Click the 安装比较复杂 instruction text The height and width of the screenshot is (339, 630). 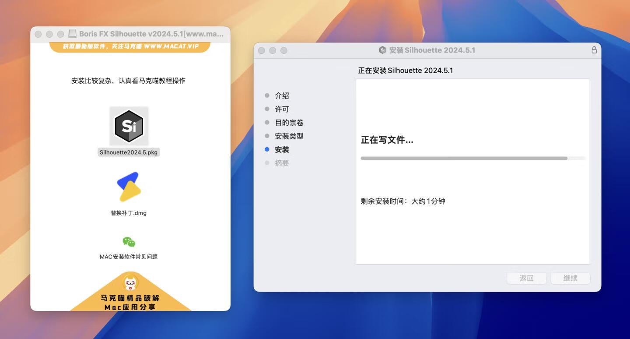pos(128,81)
